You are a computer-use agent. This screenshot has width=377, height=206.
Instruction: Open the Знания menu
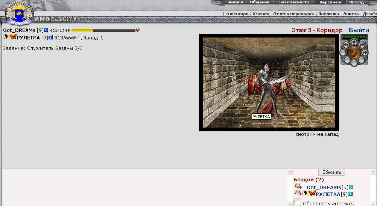click(x=235, y=2)
